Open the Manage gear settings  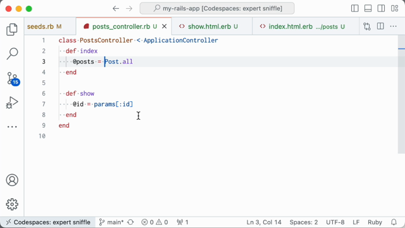[12, 205]
